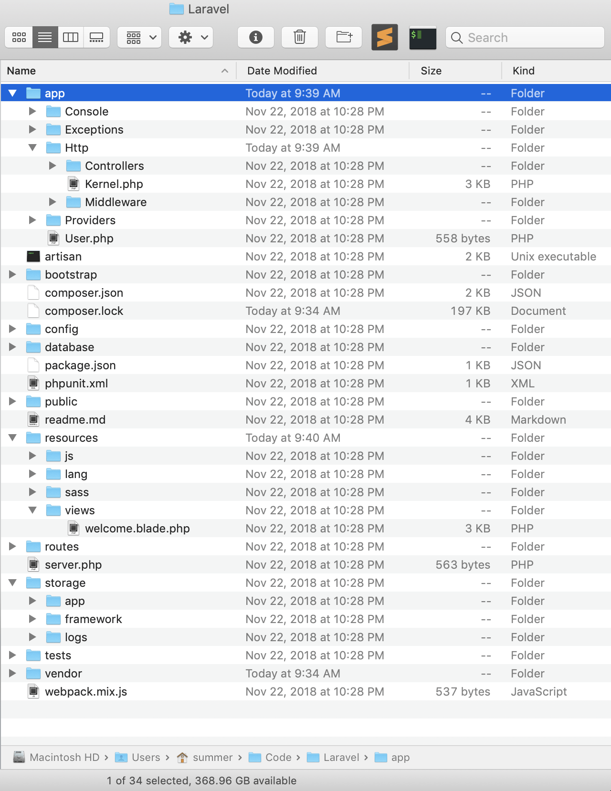Click the trash delete toolbar button

[300, 37]
